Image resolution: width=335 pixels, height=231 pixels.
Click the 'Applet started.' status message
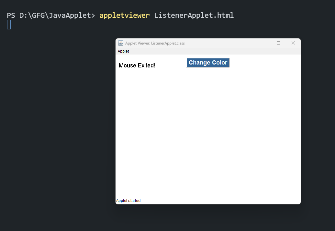(128, 201)
